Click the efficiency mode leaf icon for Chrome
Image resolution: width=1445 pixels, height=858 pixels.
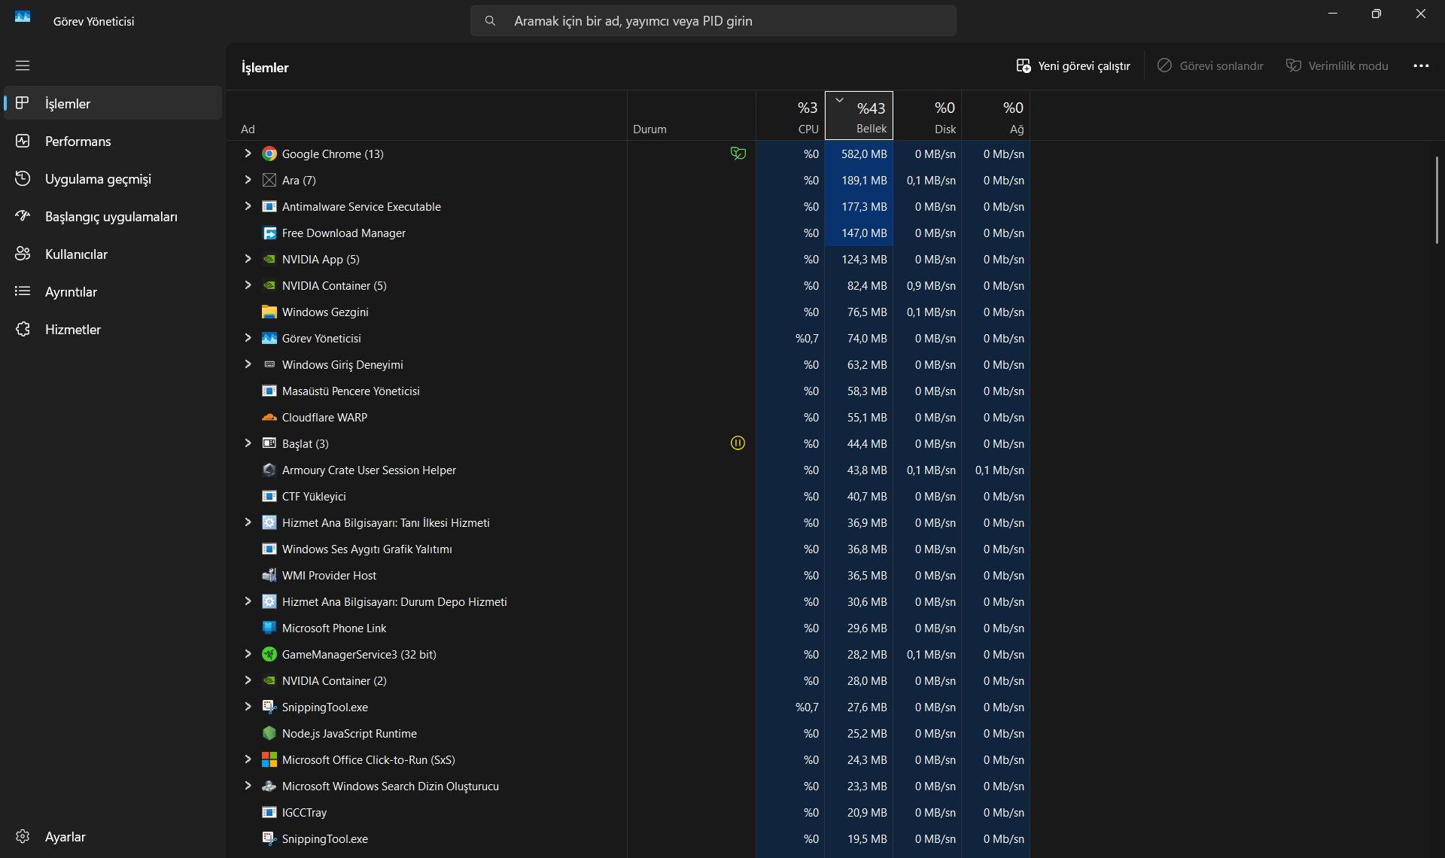point(738,154)
